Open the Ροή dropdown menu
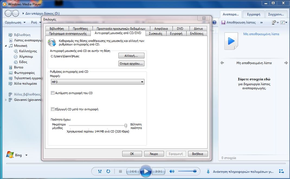 click(x=36, y=22)
